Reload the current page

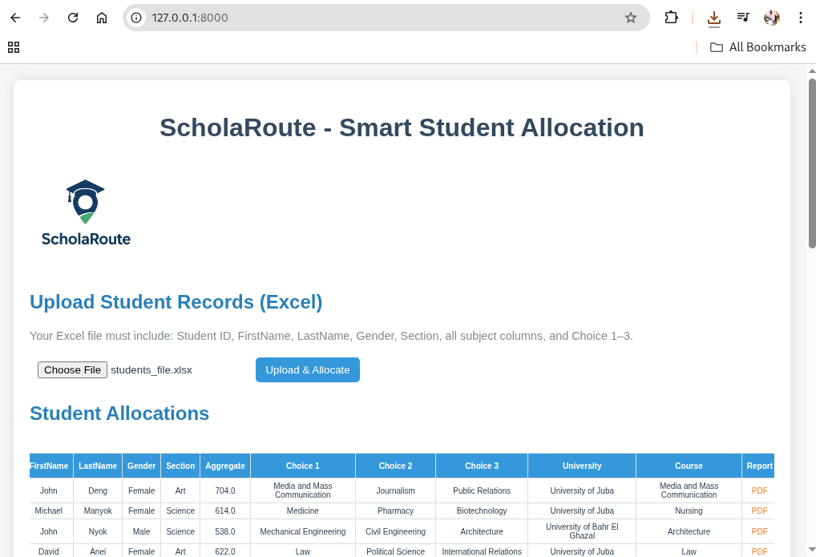click(x=73, y=18)
